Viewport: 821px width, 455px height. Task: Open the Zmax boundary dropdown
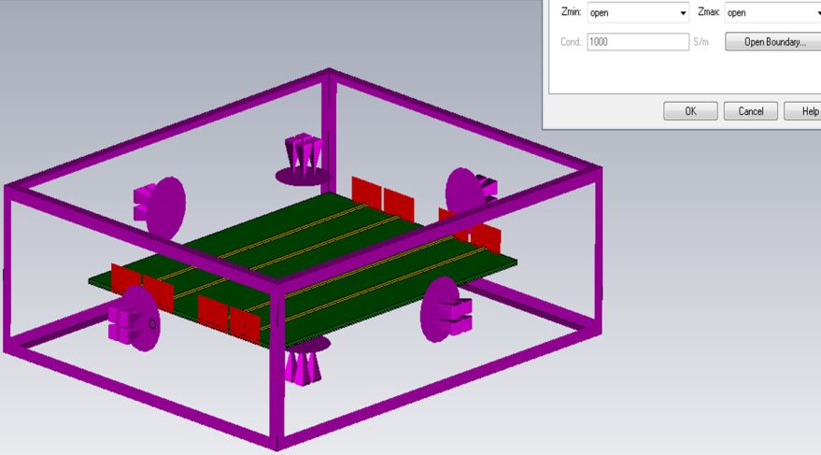tap(772, 12)
